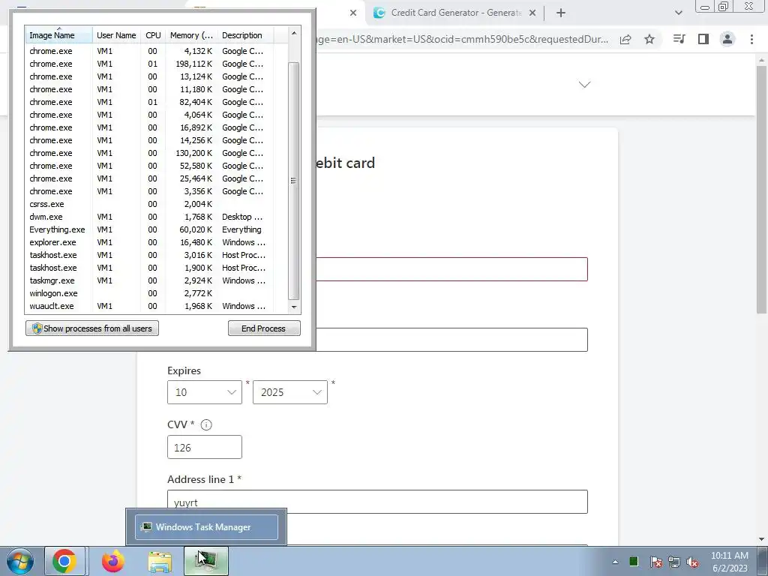Image resolution: width=768 pixels, height=576 pixels.
Task: Open Chrome media controls icon
Action: pyautogui.click(x=679, y=39)
